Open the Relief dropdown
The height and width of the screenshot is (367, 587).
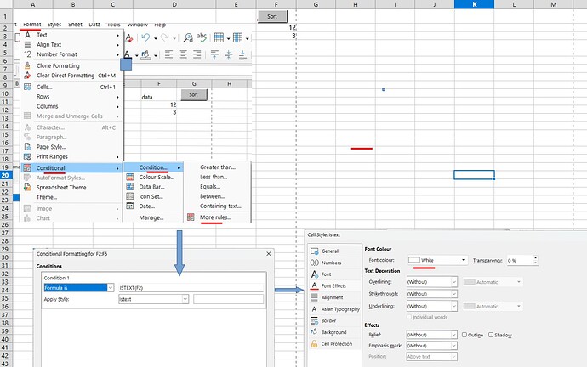pyautogui.click(x=432, y=335)
